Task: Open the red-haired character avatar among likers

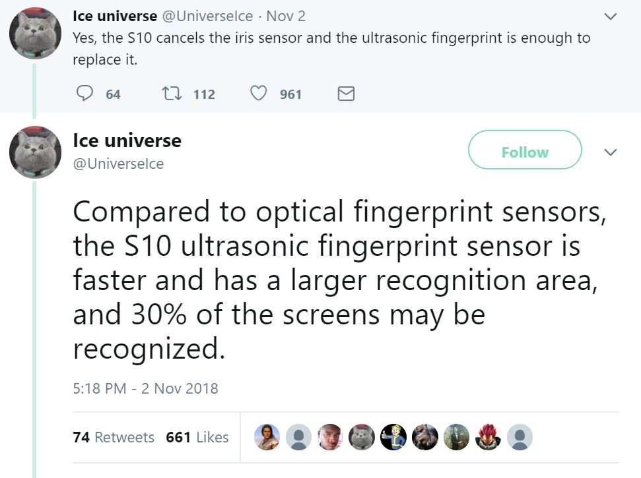Action: tap(488, 437)
